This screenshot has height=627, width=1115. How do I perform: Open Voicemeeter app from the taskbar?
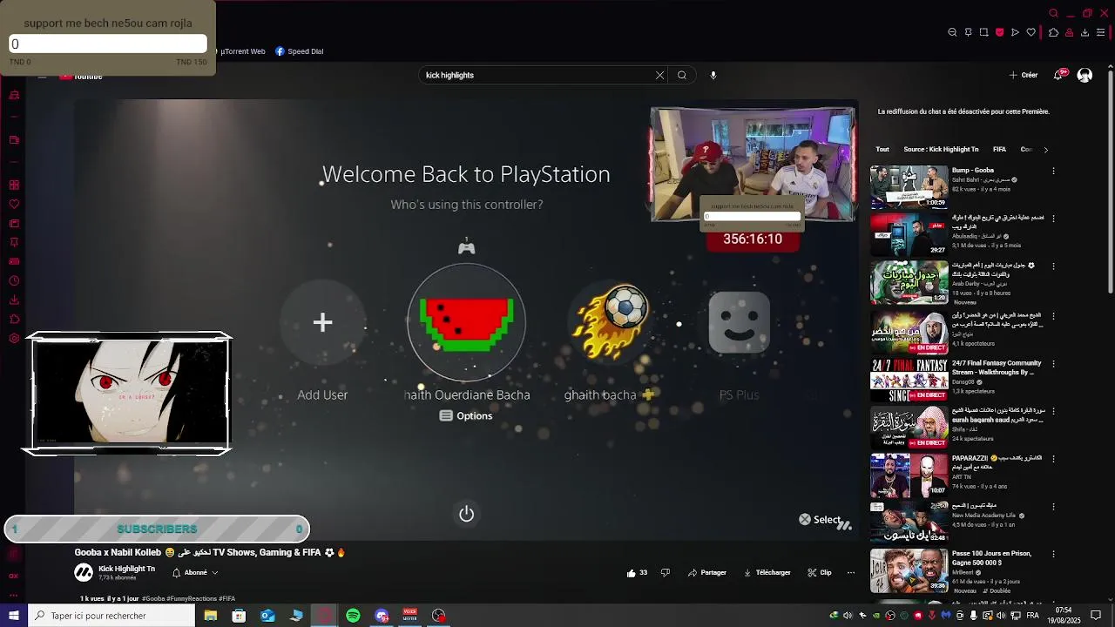(409, 616)
